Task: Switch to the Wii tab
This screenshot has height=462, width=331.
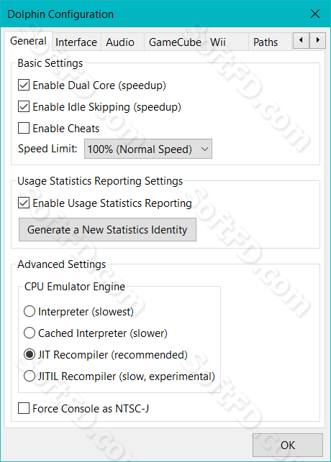Action: [x=218, y=42]
